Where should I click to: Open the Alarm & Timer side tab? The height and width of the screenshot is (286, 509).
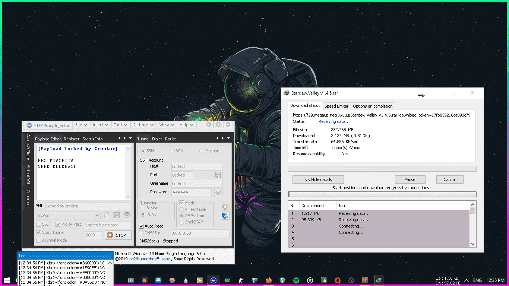click(28, 147)
